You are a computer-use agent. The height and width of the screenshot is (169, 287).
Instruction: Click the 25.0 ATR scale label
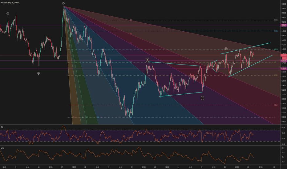[x=283, y=148]
